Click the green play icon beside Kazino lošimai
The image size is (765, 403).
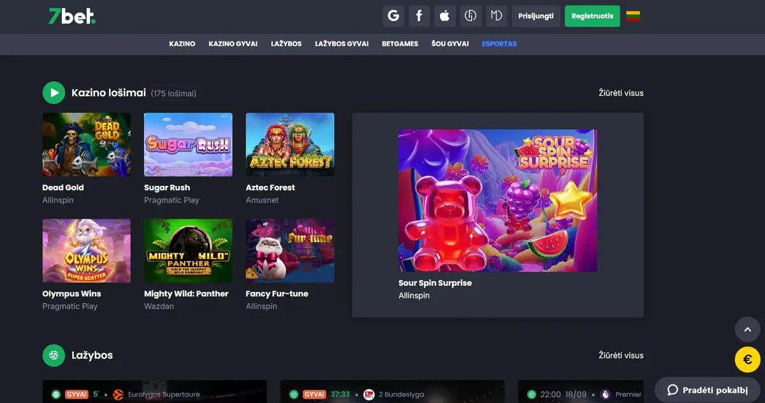click(54, 93)
